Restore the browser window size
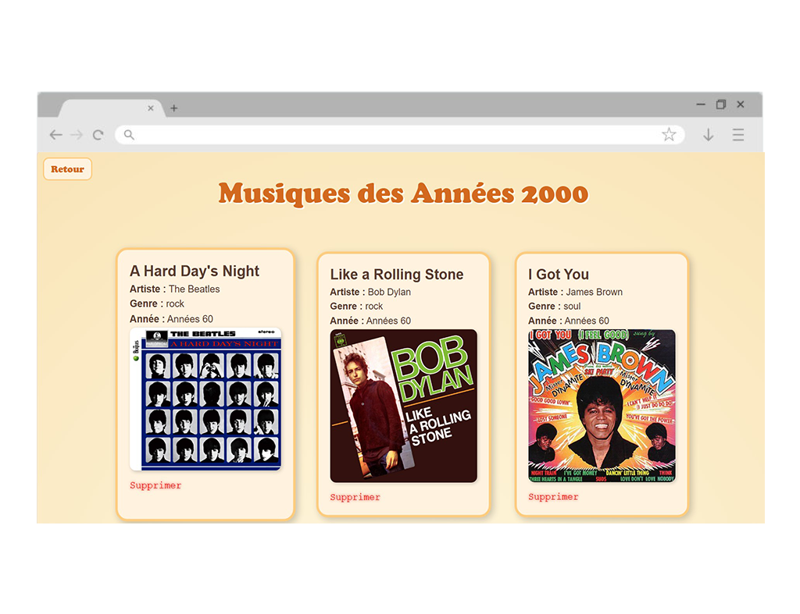This screenshot has height=614, width=800. (721, 105)
